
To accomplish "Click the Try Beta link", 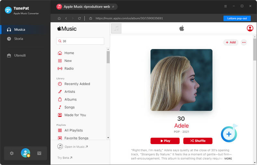I will point(65,158).
